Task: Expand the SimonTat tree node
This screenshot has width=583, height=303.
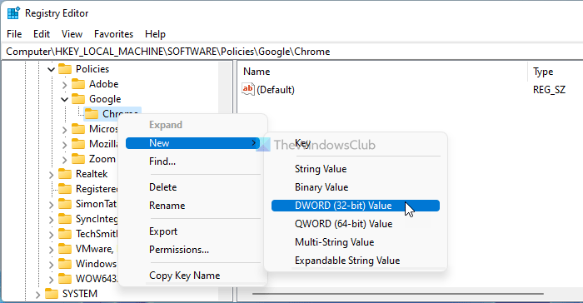Action: pos(52,205)
